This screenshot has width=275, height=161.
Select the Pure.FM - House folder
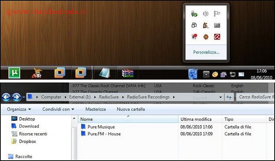(x=104, y=134)
